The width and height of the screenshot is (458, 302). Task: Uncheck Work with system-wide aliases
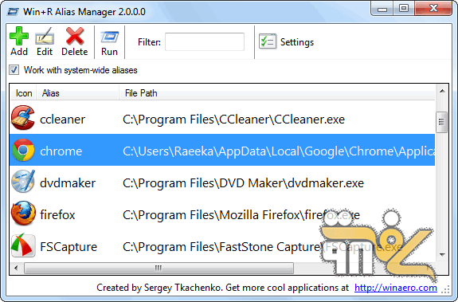pos(14,70)
